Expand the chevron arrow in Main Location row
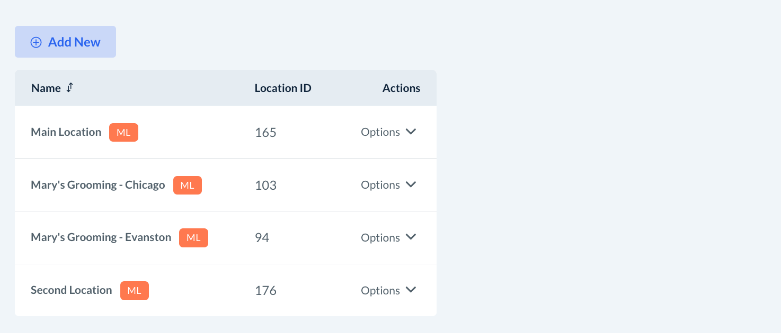Image resolution: width=781 pixels, height=333 pixels. (x=411, y=132)
